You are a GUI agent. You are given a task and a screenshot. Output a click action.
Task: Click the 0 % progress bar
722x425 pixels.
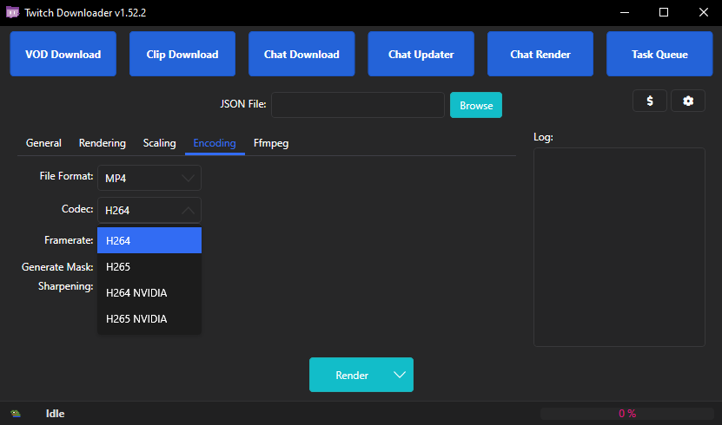click(627, 414)
